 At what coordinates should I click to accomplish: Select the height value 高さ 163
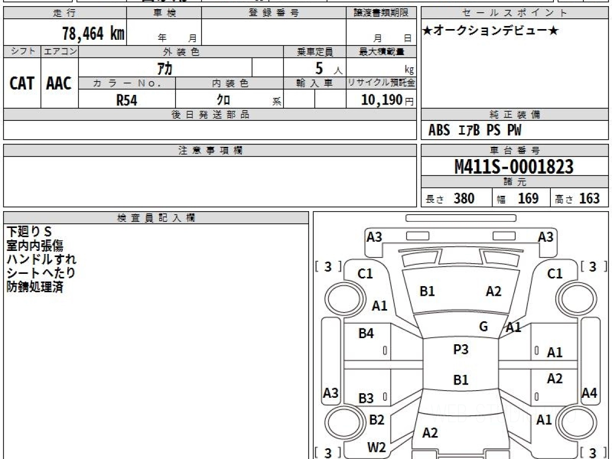(577, 198)
